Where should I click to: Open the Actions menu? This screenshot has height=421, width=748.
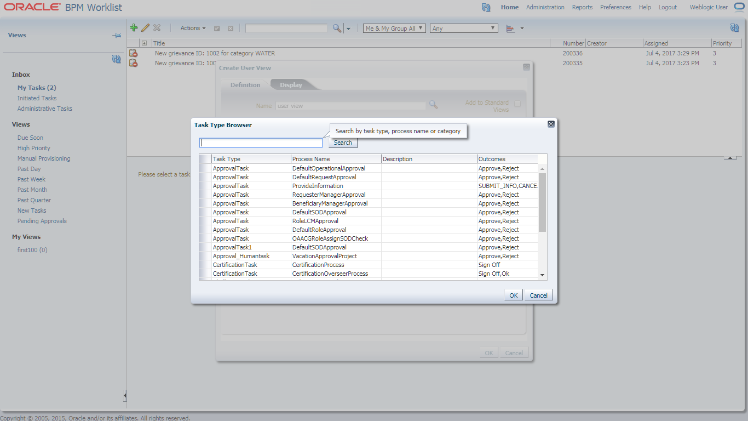pyautogui.click(x=192, y=27)
